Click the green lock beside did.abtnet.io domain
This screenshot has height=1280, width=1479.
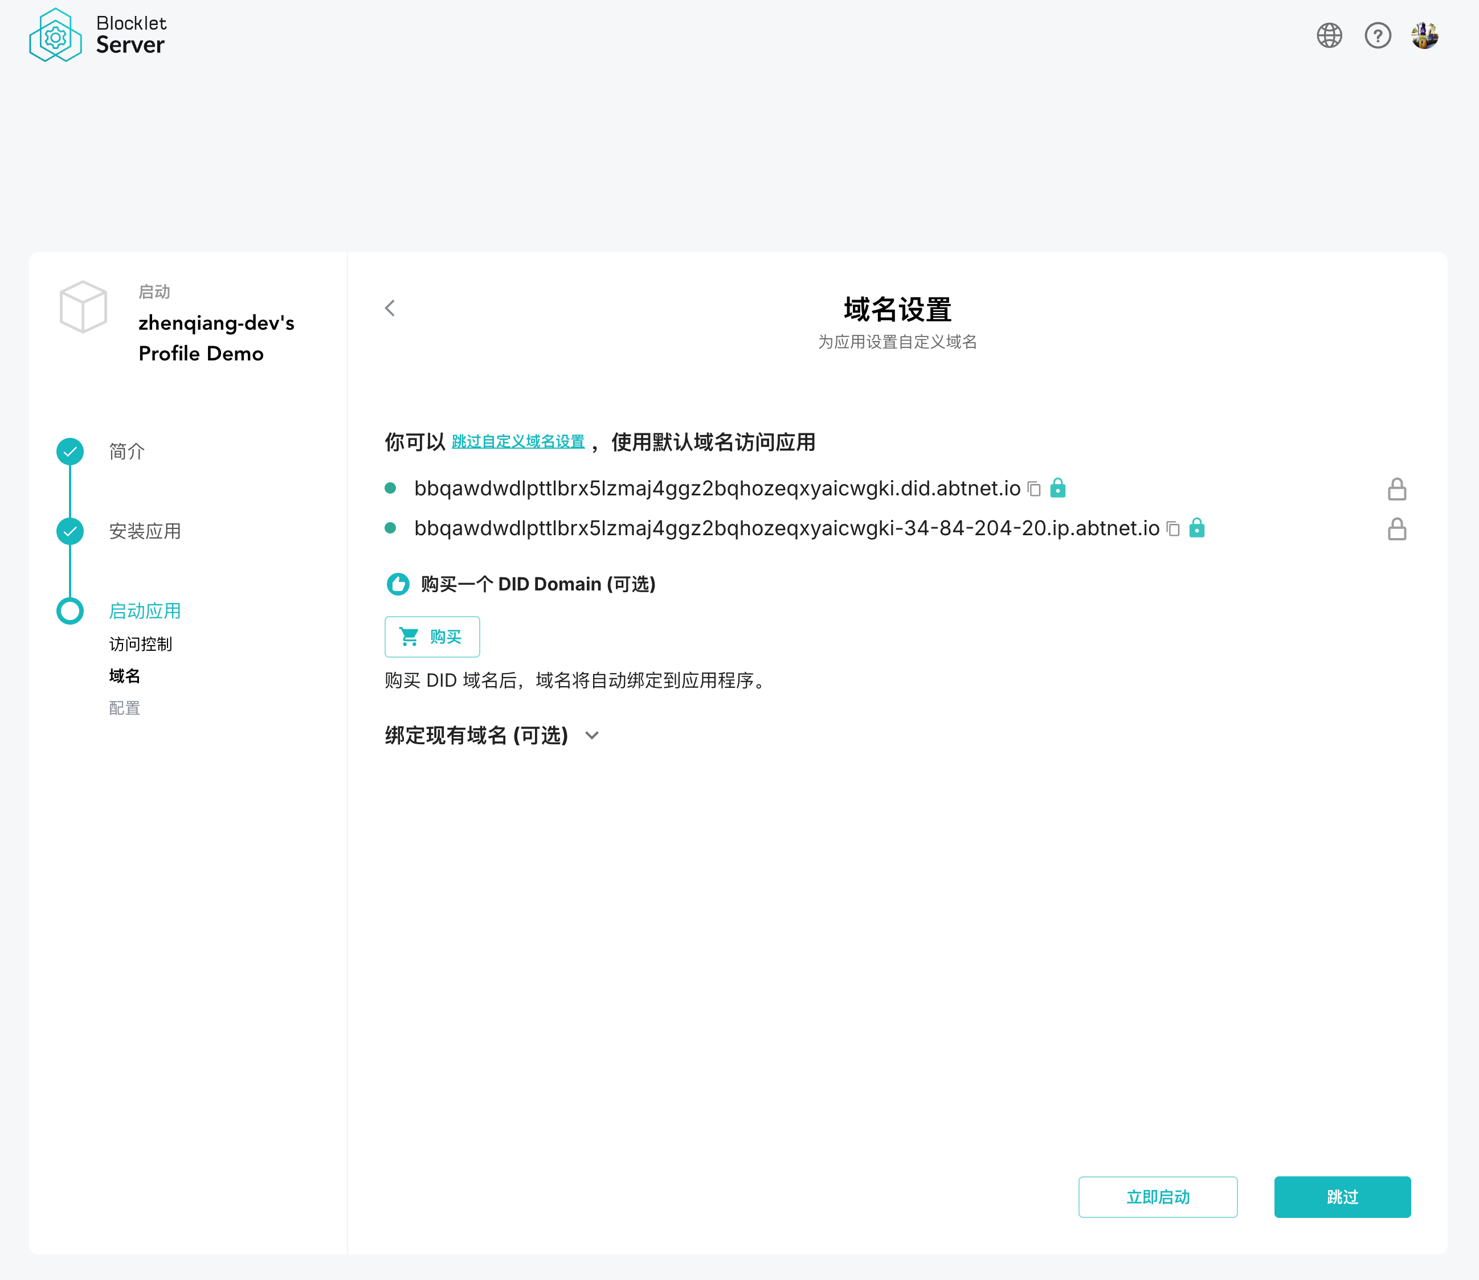tap(1057, 488)
